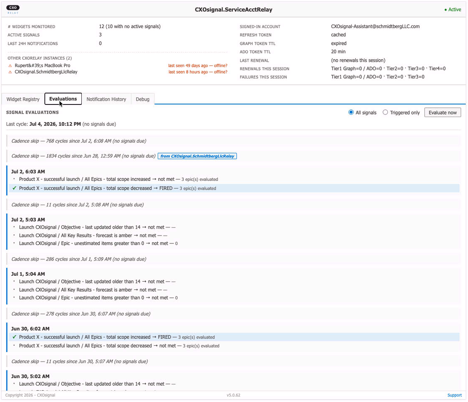Click Renewals This Session tier counts value
Screen dimensions: 468x402
388,68
